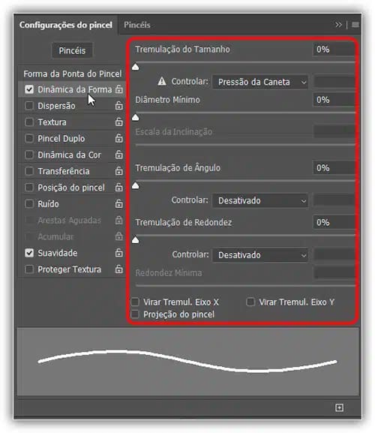Switch to the Pincéis tab
375x433 pixels.
[136, 25]
